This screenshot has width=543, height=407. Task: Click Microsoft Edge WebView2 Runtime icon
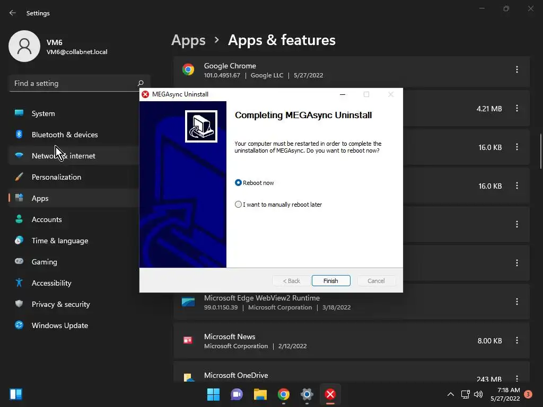tap(188, 302)
